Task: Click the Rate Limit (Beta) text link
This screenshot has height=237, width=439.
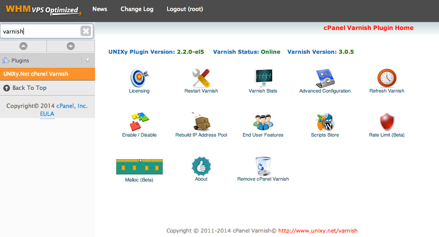Action: pos(387,135)
